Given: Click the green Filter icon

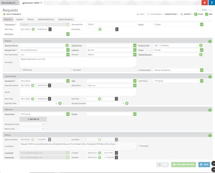Looking at the screenshot, I should 195,14.
